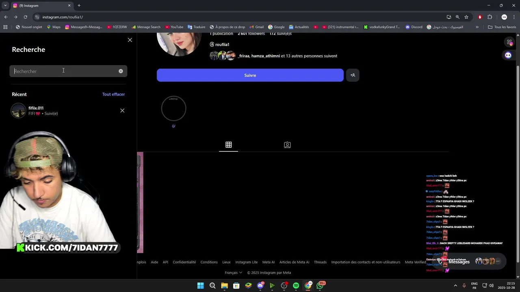
Task: Close the Instagram browser tab
Action: click(69, 6)
